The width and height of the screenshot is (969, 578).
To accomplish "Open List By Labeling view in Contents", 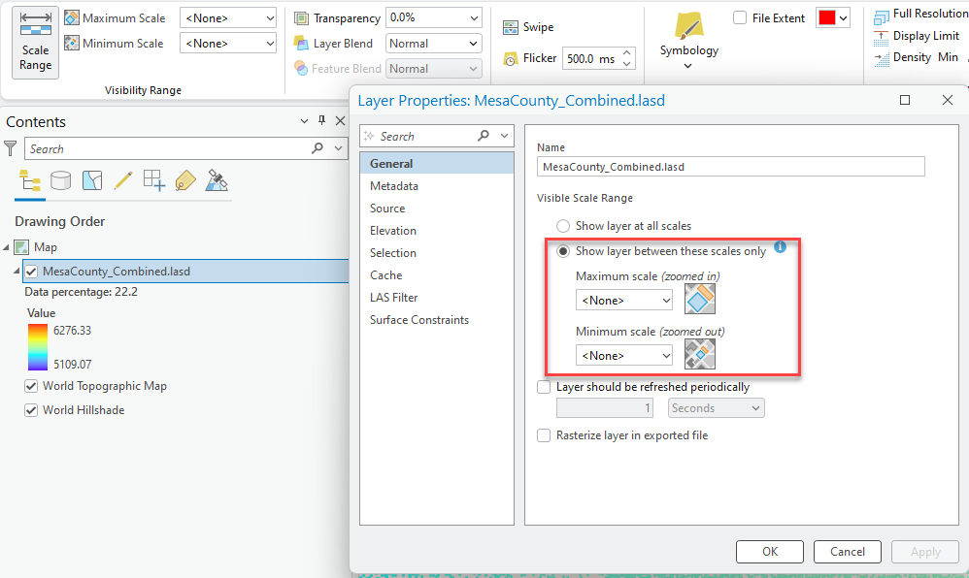I will (x=184, y=180).
